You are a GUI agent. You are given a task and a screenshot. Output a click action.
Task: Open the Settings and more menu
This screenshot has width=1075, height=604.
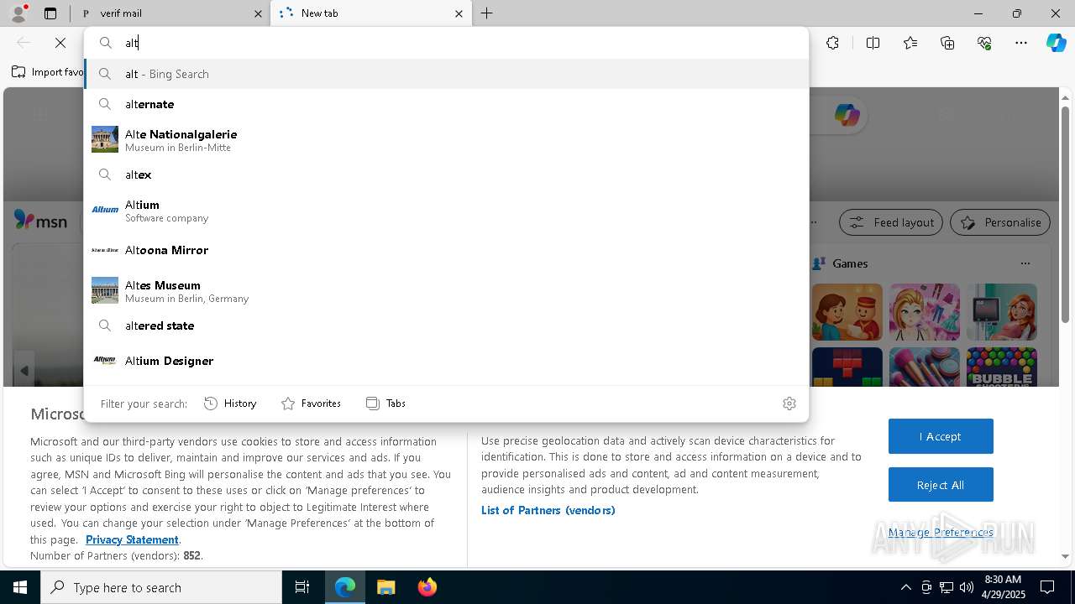tap(1021, 43)
